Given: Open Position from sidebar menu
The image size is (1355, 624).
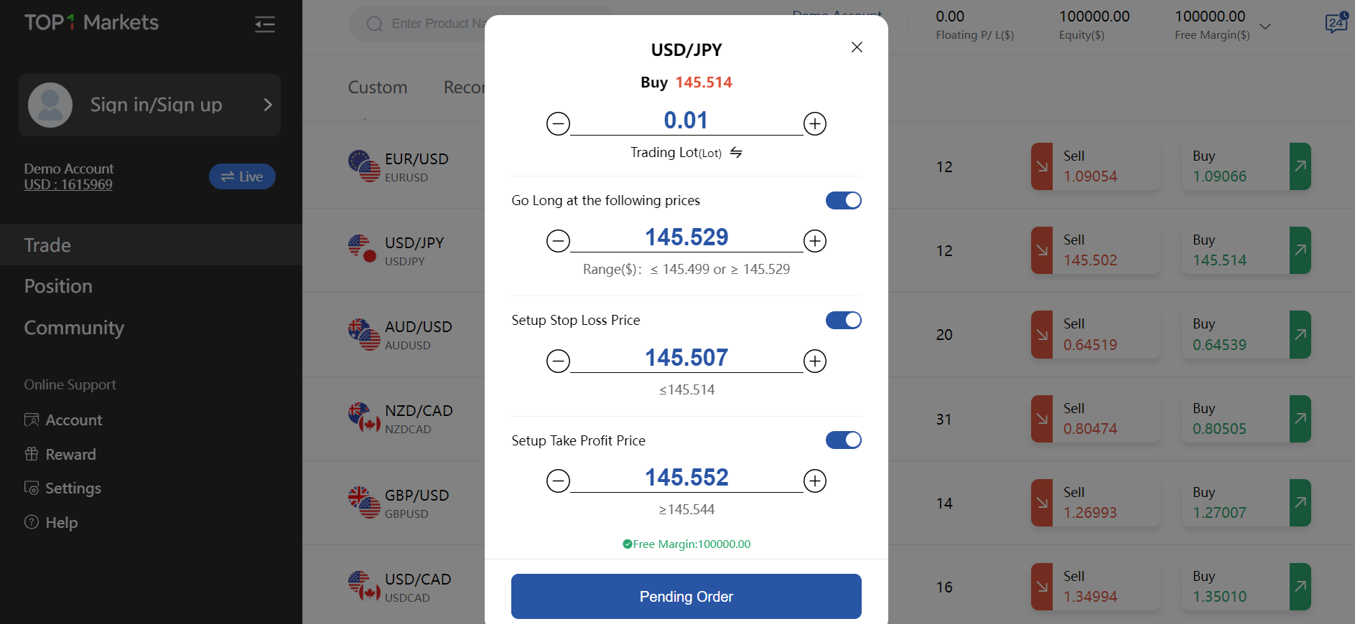Looking at the screenshot, I should (58, 286).
